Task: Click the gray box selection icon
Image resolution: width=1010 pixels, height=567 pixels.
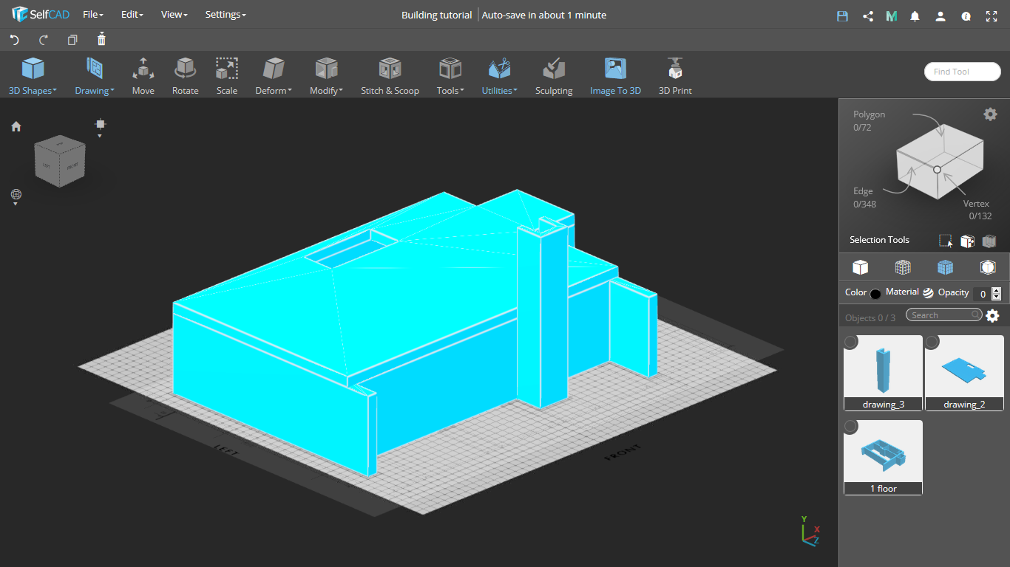Action: coord(989,241)
